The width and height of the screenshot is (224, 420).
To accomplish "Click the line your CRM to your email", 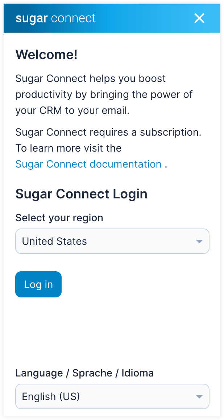I will click(72, 110).
